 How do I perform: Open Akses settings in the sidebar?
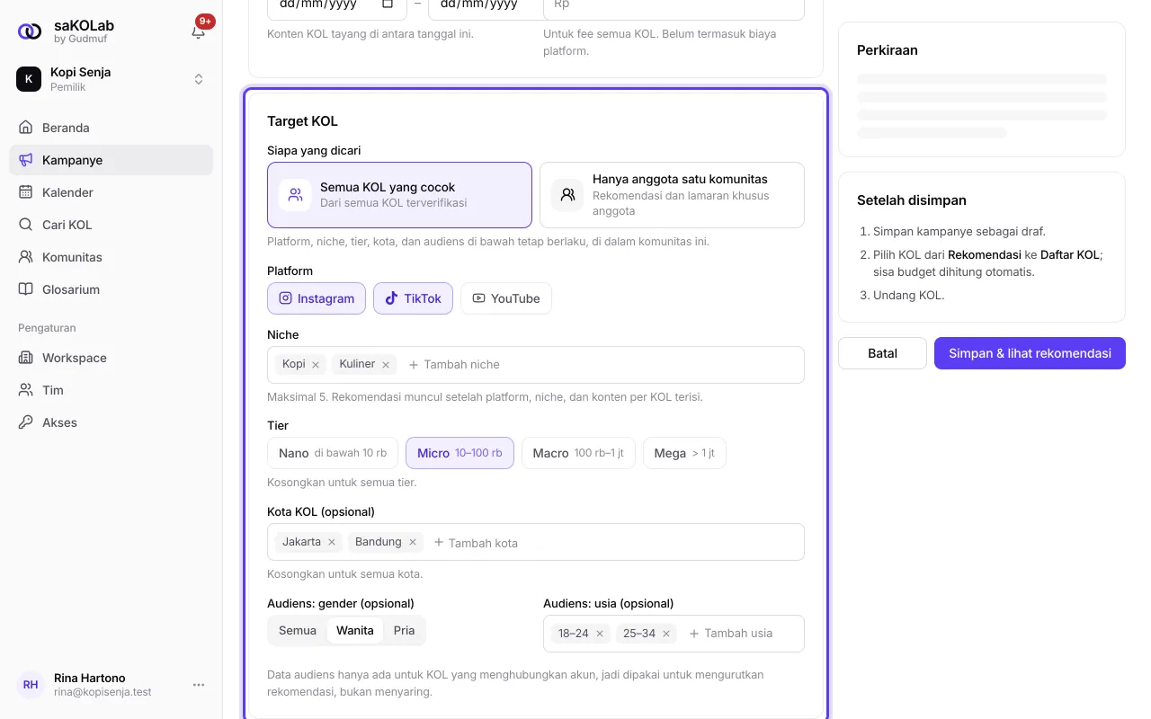pyautogui.click(x=112, y=422)
